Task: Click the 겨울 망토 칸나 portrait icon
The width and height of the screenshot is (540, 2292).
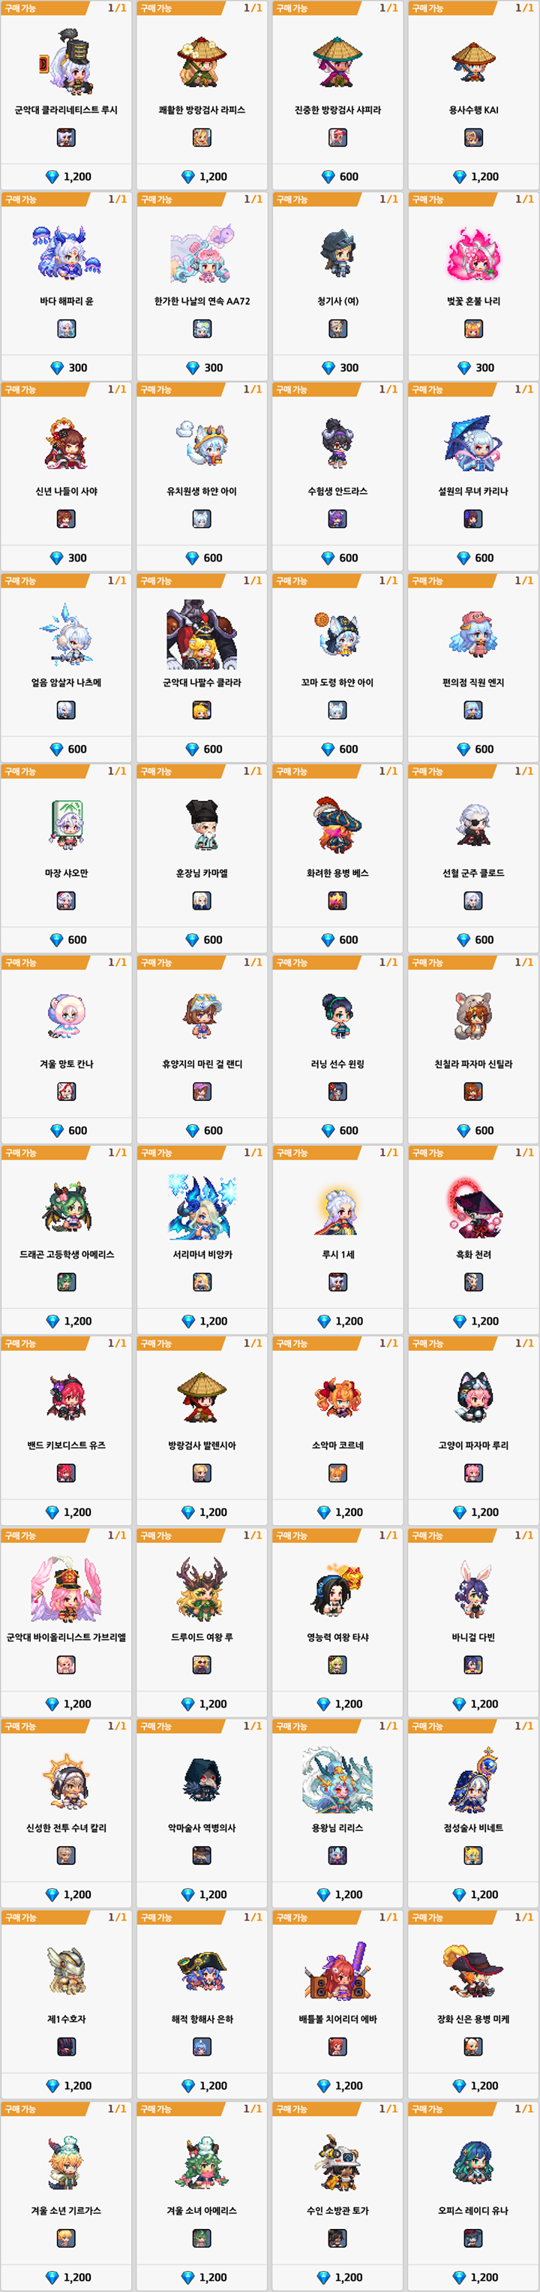Action: tap(67, 1092)
